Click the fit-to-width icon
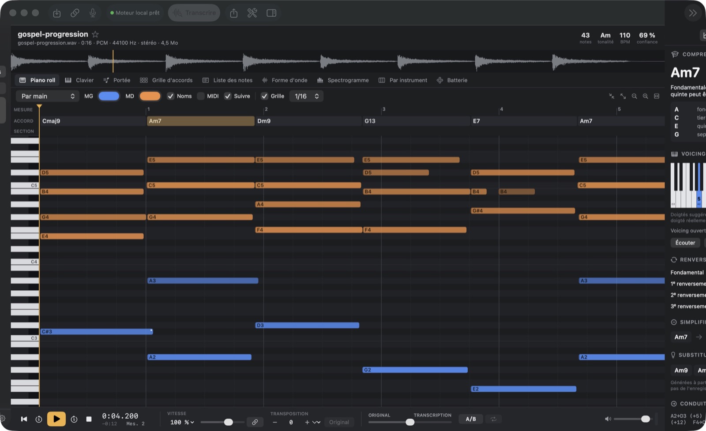The image size is (706, 431). (x=657, y=96)
